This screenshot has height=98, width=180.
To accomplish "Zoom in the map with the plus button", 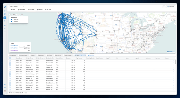I will 17,14.
